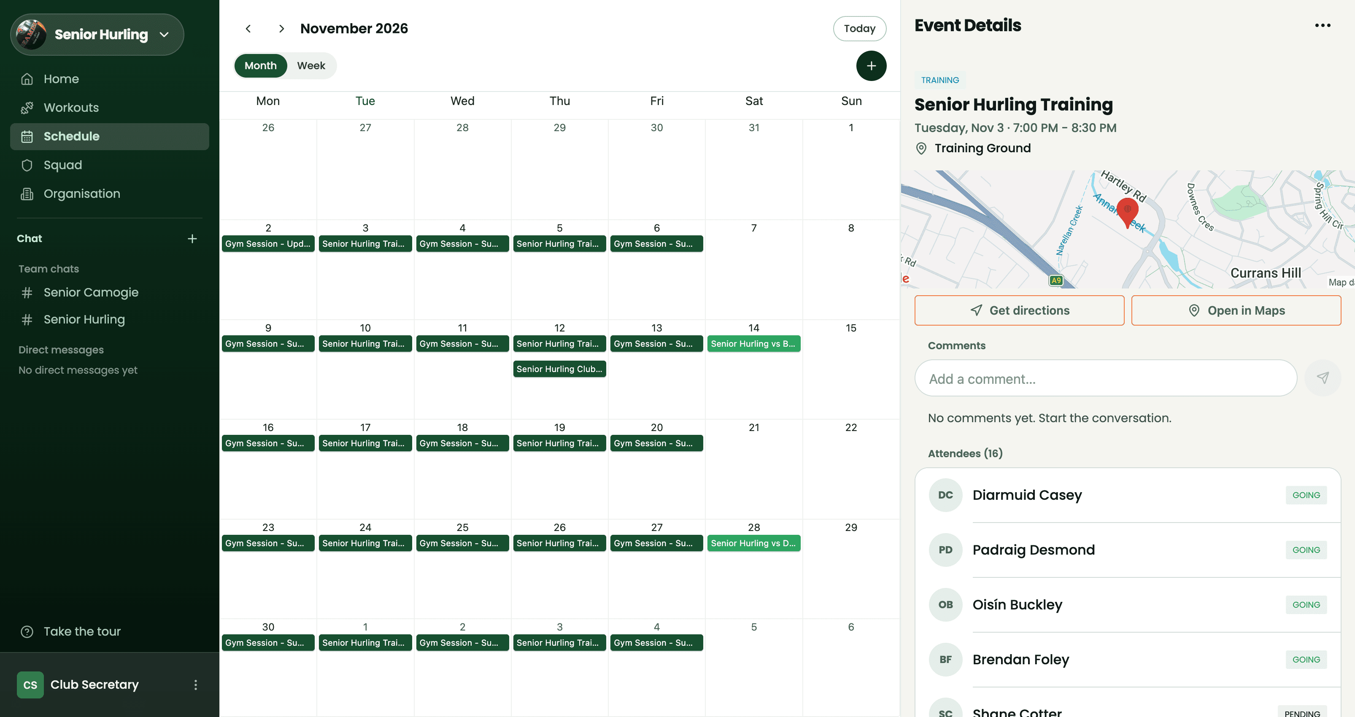Jump to Today in the calendar
The image size is (1355, 717).
[859, 28]
